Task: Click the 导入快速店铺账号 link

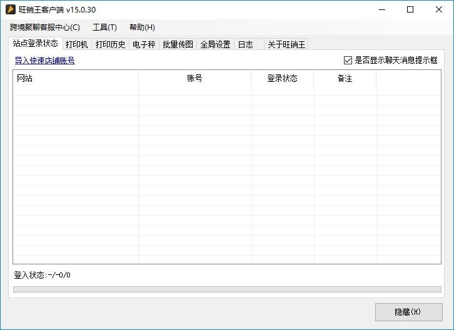Action: 45,61
